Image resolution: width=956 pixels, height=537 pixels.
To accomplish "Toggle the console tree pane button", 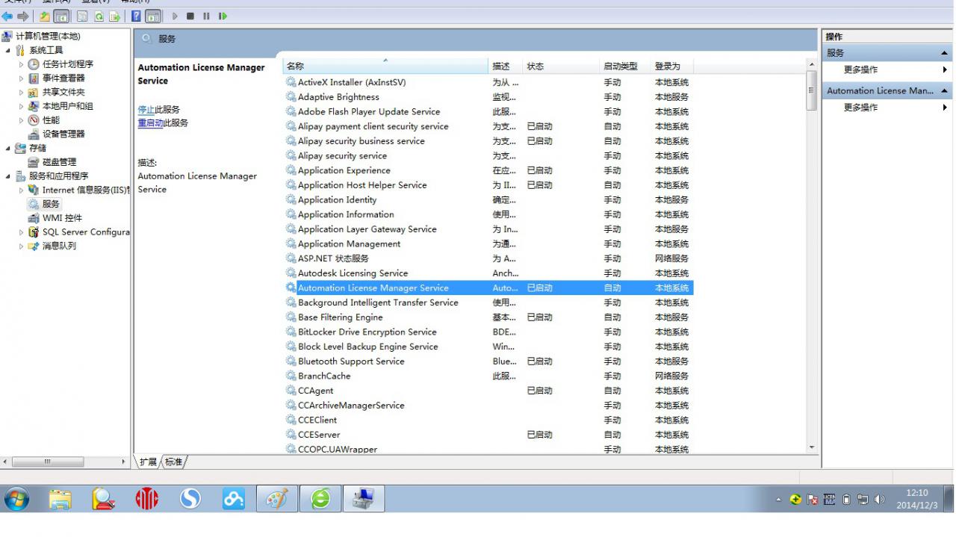I will pyautogui.click(x=60, y=16).
